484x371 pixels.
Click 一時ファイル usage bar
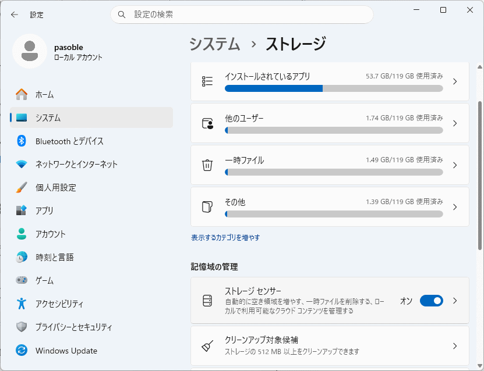334,172
